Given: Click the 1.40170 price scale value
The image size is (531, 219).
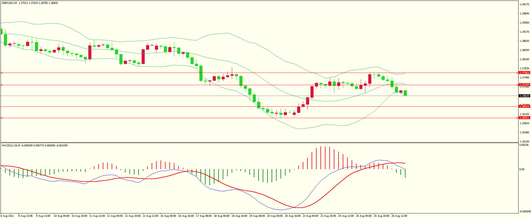Looking at the screenshot, I should [524, 4].
